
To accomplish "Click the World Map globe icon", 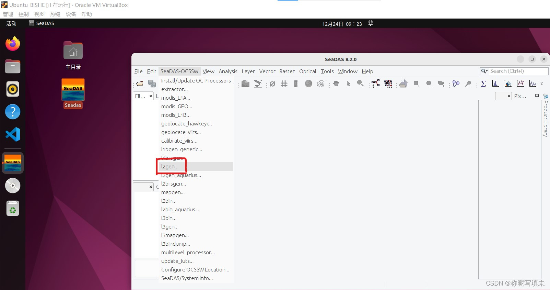I will tap(308, 83).
